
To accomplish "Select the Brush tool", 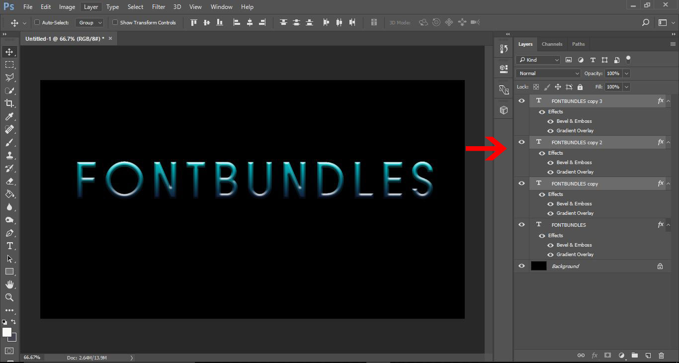I will [9, 142].
